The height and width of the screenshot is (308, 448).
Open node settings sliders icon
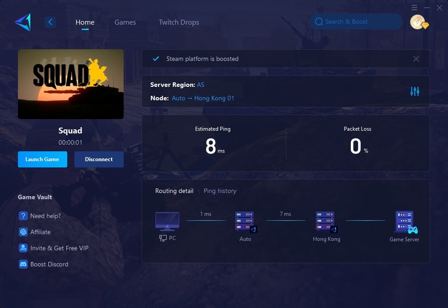(x=414, y=91)
